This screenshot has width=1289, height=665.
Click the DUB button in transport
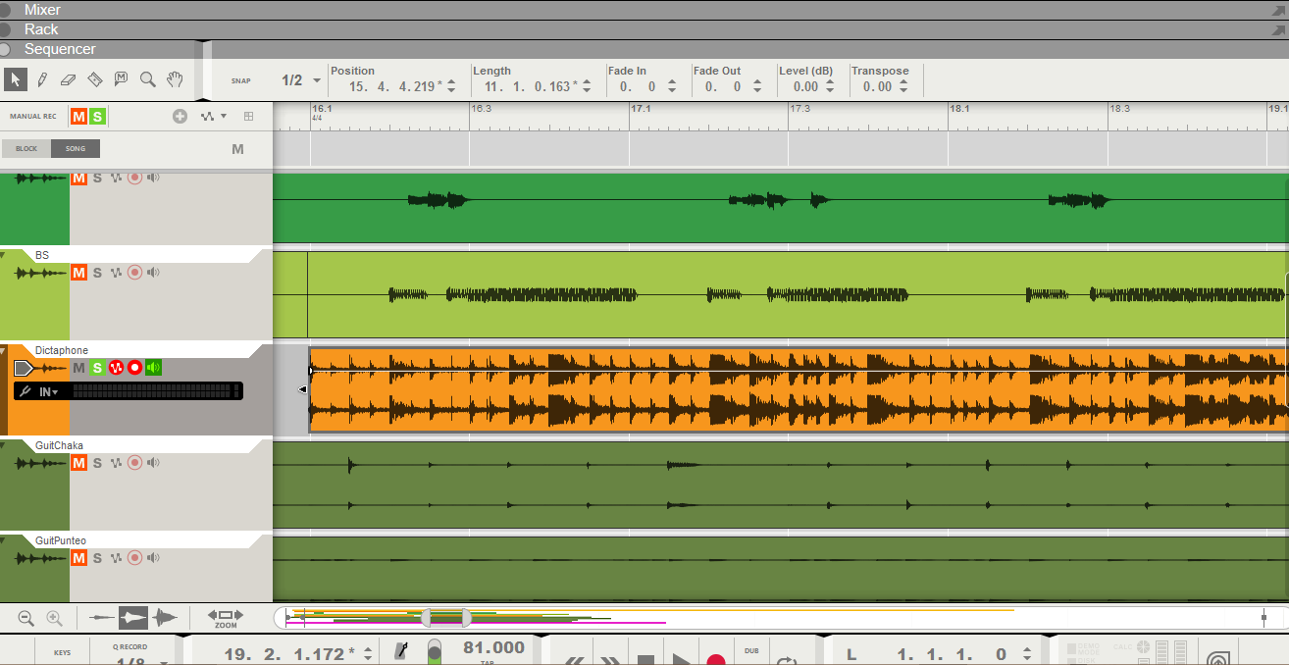751,650
